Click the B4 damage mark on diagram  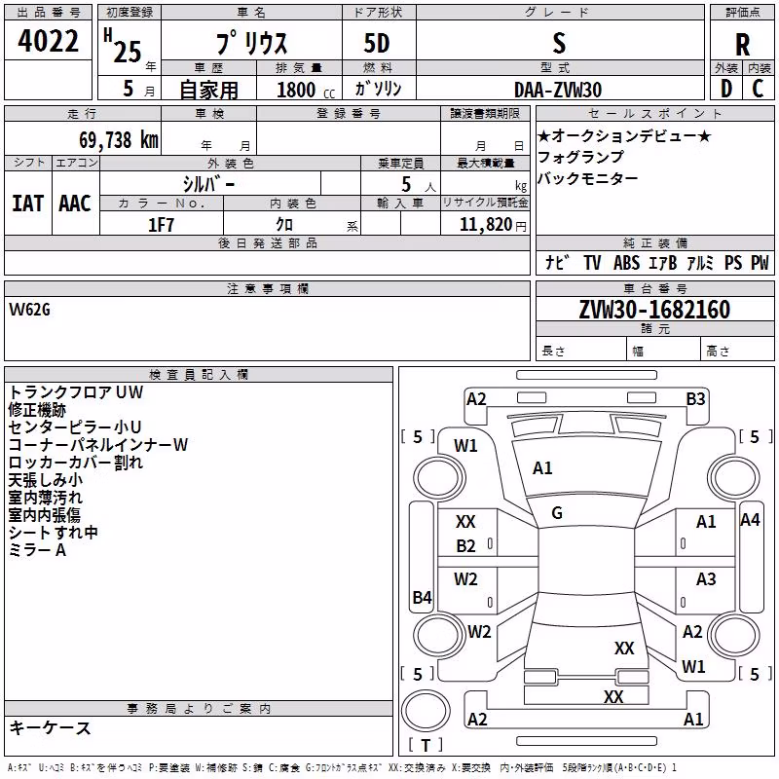[x=423, y=598]
